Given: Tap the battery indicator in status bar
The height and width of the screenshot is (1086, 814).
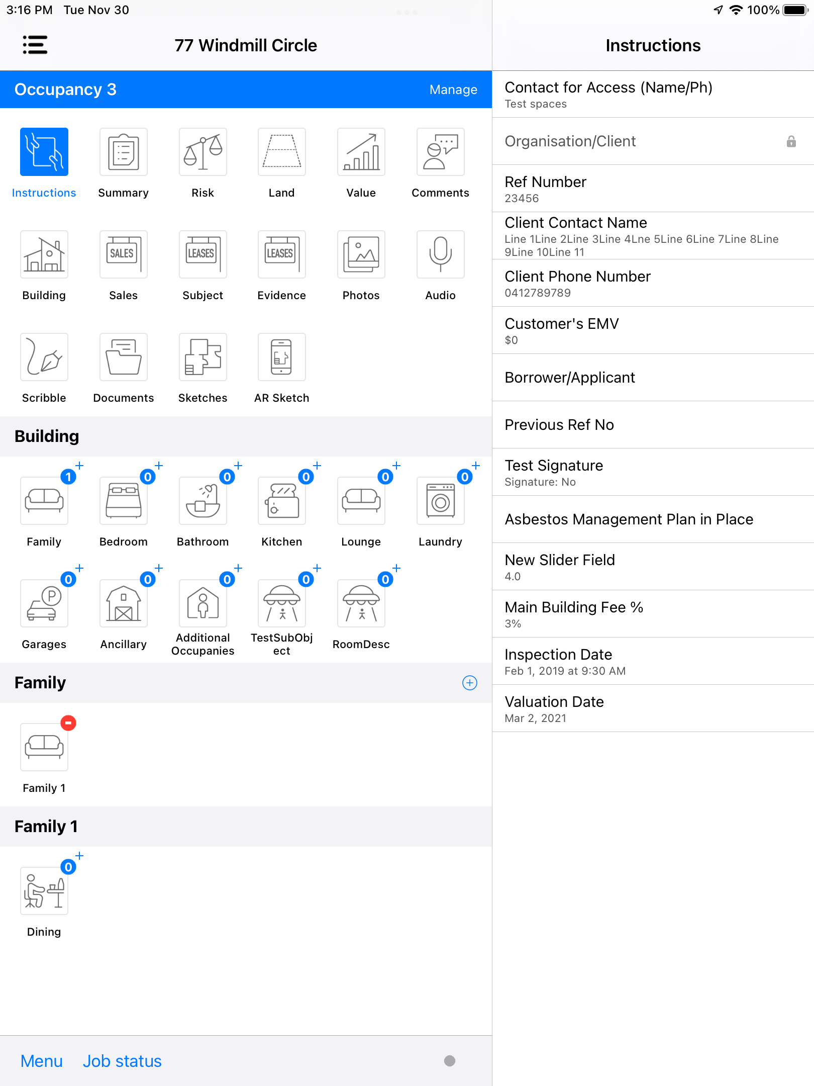Looking at the screenshot, I should pos(795,10).
